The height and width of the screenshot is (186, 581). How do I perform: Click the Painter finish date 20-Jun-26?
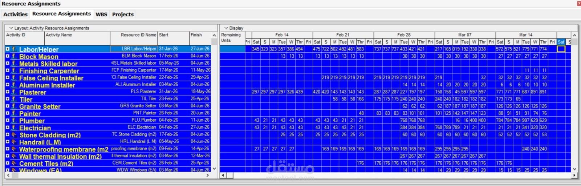point(200,113)
